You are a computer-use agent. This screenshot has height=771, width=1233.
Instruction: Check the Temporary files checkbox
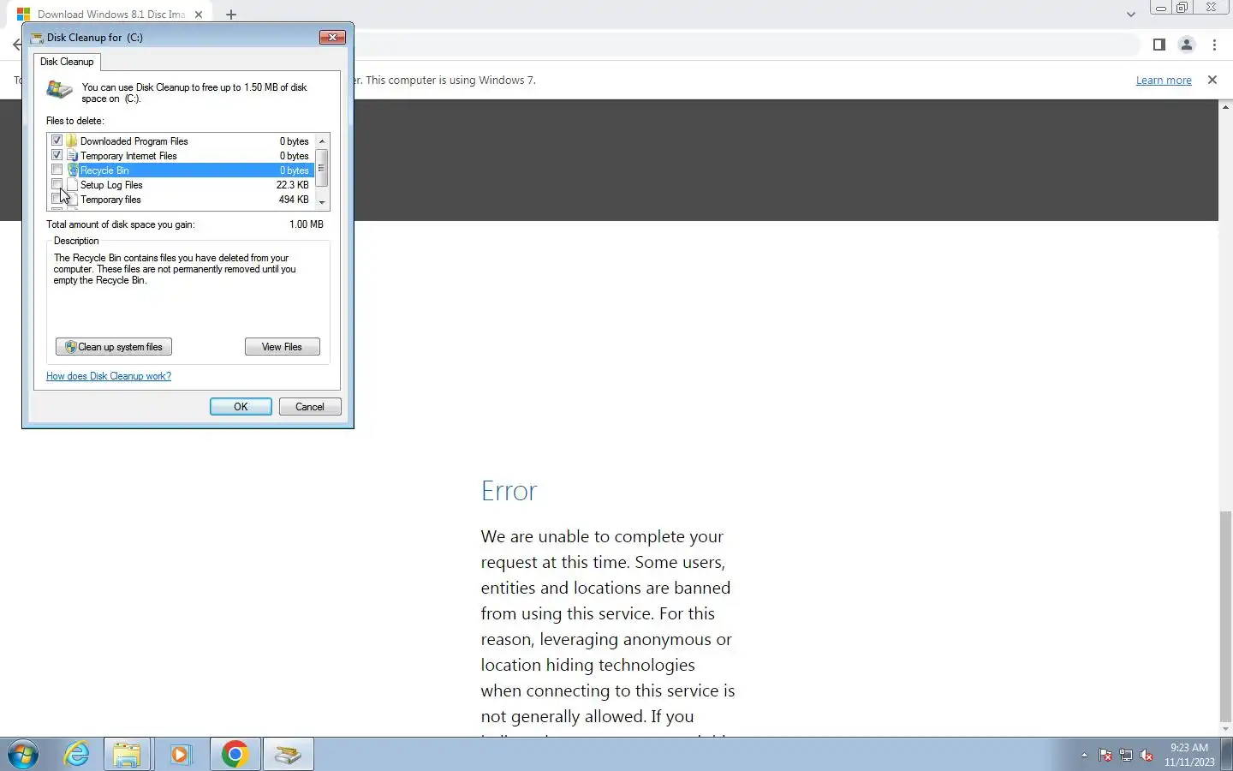(x=57, y=199)
